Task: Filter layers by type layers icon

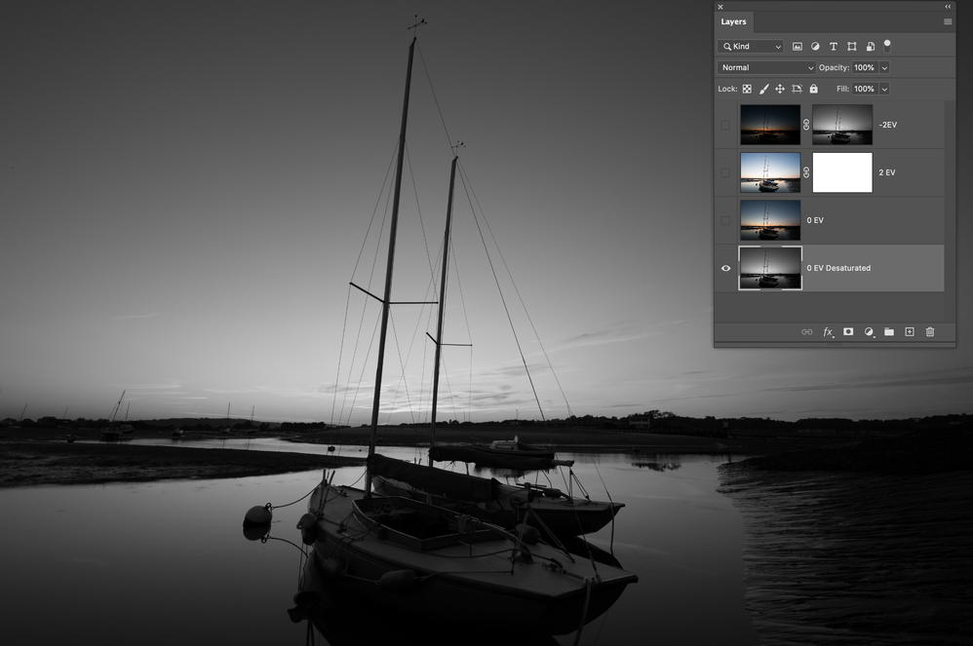Action: coord(834,47)
